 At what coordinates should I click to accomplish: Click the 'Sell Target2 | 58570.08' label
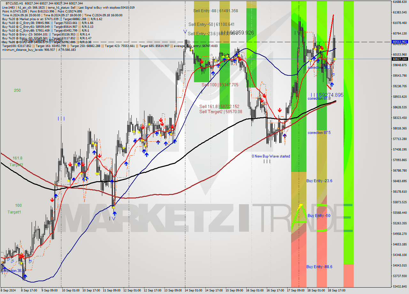pyautogui.click(x=221, y=112)
